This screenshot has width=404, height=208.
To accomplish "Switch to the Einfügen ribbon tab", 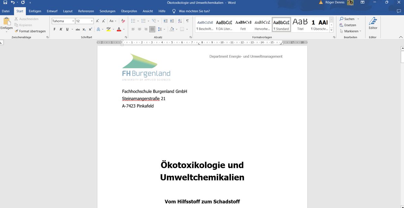I will 35,11.
